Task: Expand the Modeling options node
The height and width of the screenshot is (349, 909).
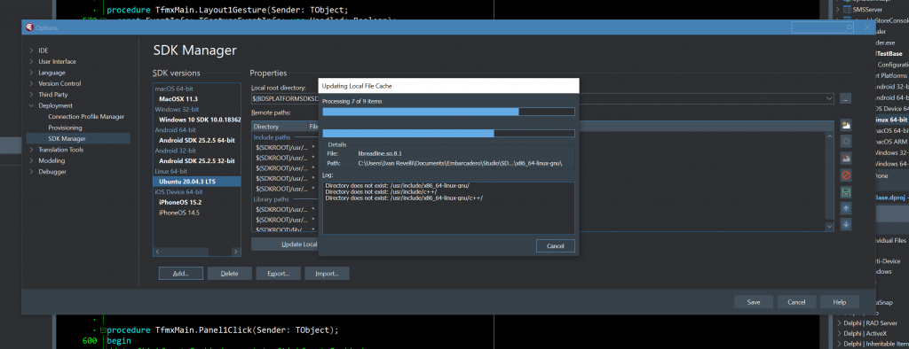Action: point(31,160)
